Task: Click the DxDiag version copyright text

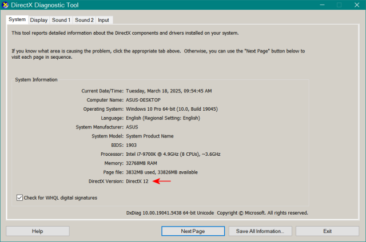Action: (217, 213)
